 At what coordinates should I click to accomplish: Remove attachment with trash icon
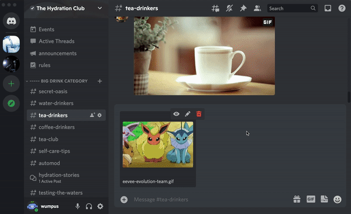tap(199, 114)
